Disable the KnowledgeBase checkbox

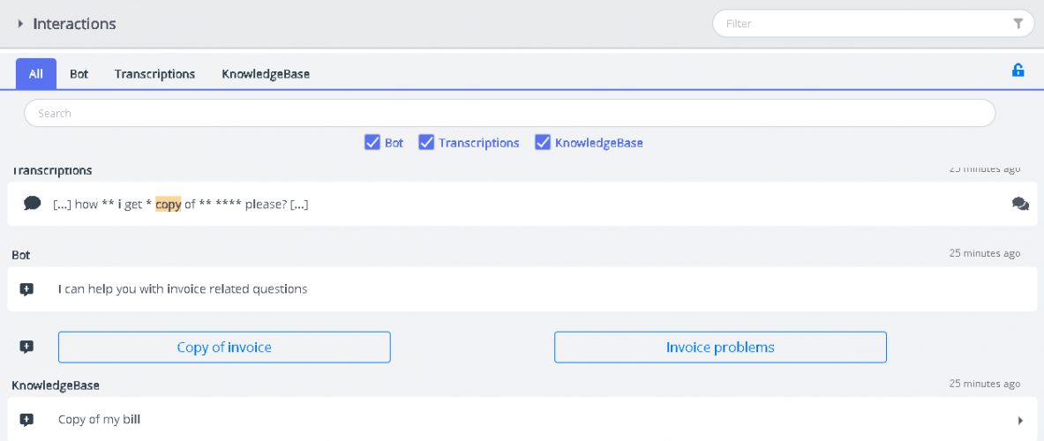pyautogui.click(x=543, y=142)
